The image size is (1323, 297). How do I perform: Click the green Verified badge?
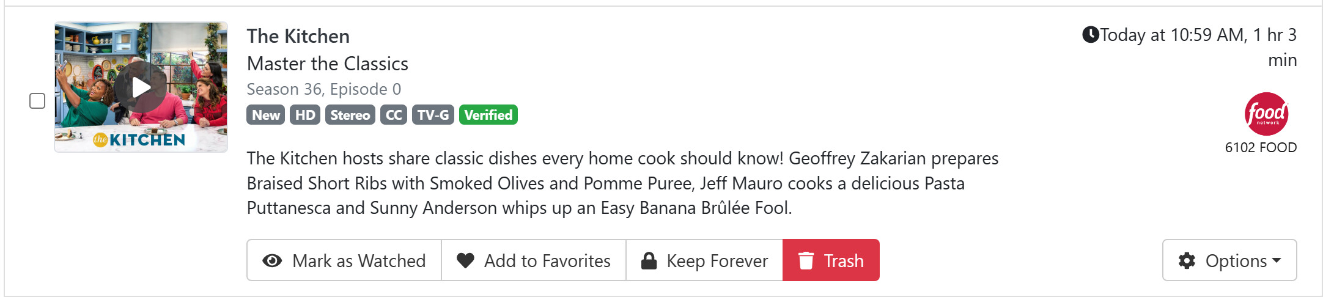pyautogui.click(x=488, y=115)
